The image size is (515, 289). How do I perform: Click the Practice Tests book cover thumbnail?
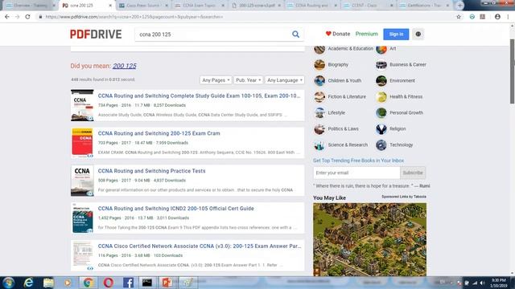point(82,181)
